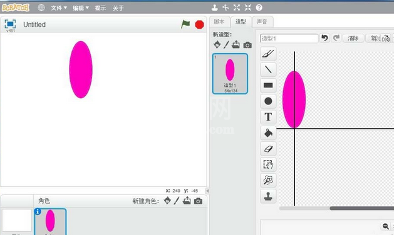
Task: Upload costume from file
Action: coord(236,44)
